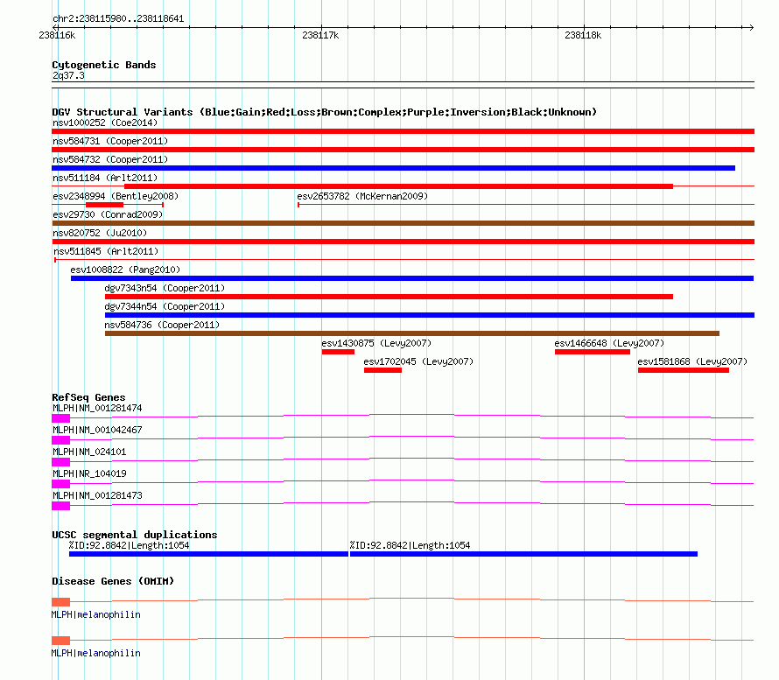Click the Cytogenetic Bands track title

pyautogui.click(x=104, y=65)
